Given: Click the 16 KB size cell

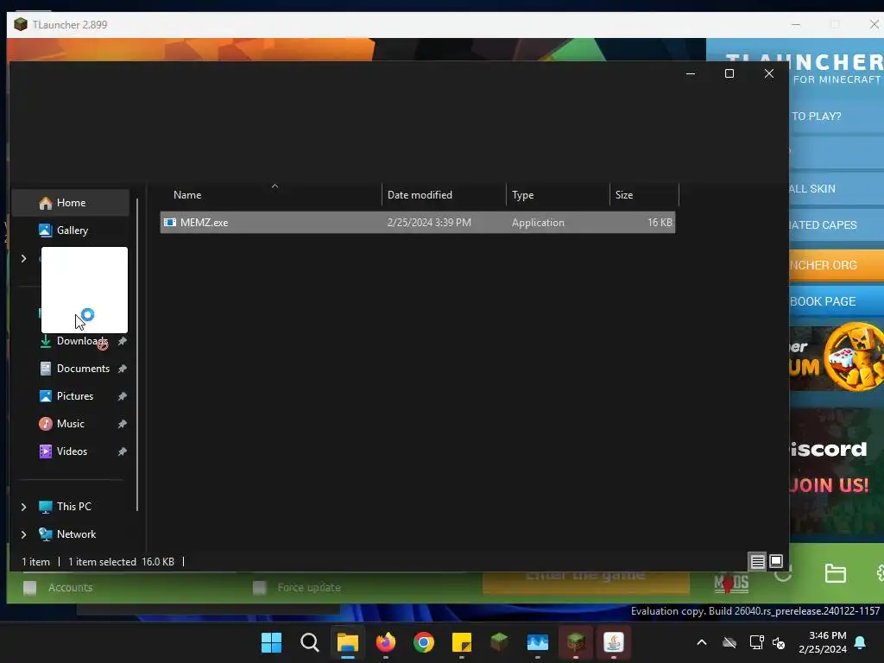Looking at the screenshot, I should [660, 223].
